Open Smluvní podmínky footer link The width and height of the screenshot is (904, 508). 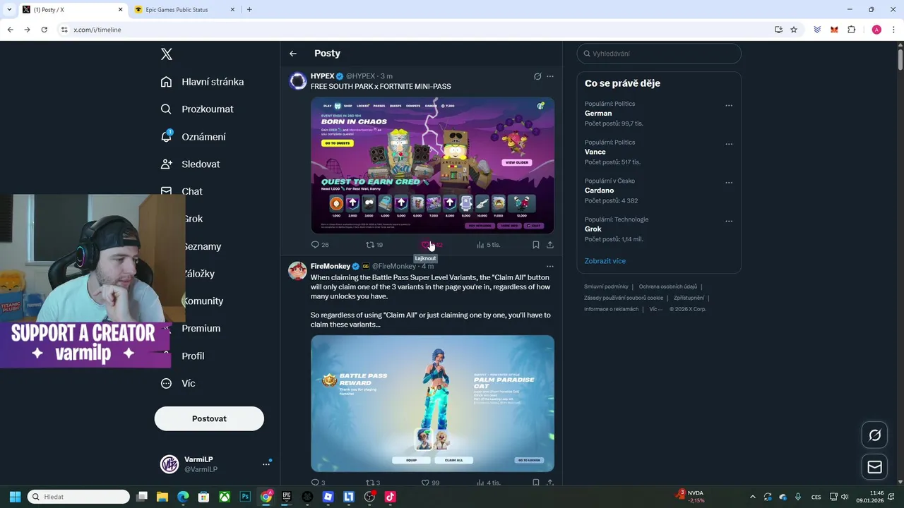[606, 286]
